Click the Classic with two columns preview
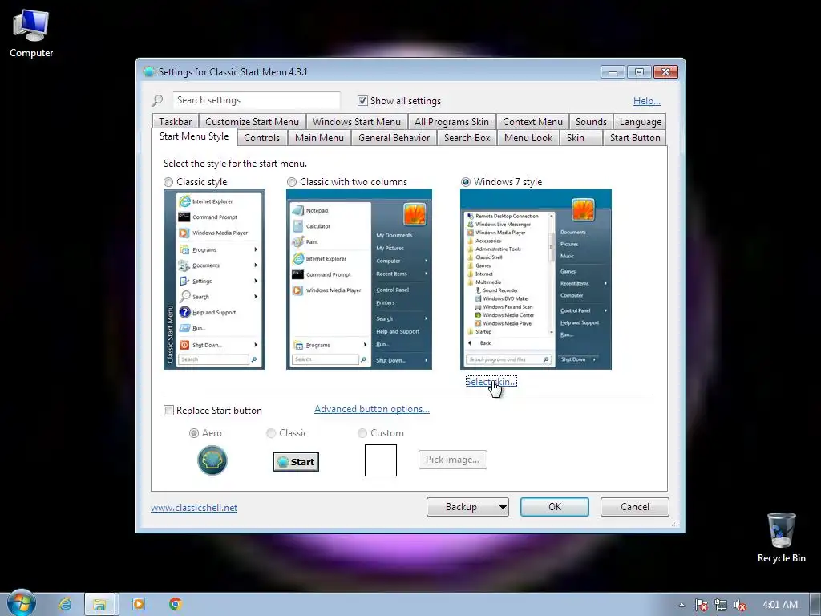Image resolution: width=821 pixels, height=616 pixels. pos(358,279)
